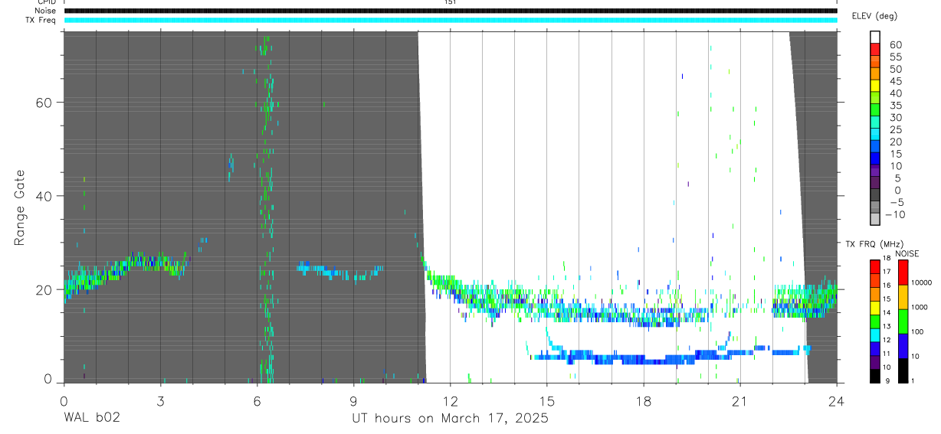
Task: Click the '151' CPID value at the top
Action: [451, 2]
